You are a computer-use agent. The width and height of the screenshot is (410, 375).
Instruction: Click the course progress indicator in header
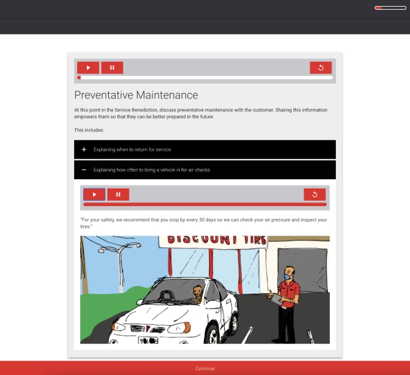(390, 8)
